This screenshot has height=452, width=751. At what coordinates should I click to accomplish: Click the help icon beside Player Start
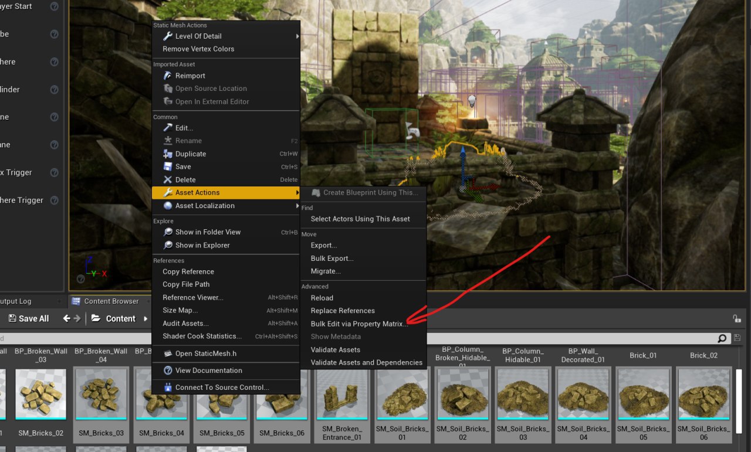(55, 6)
